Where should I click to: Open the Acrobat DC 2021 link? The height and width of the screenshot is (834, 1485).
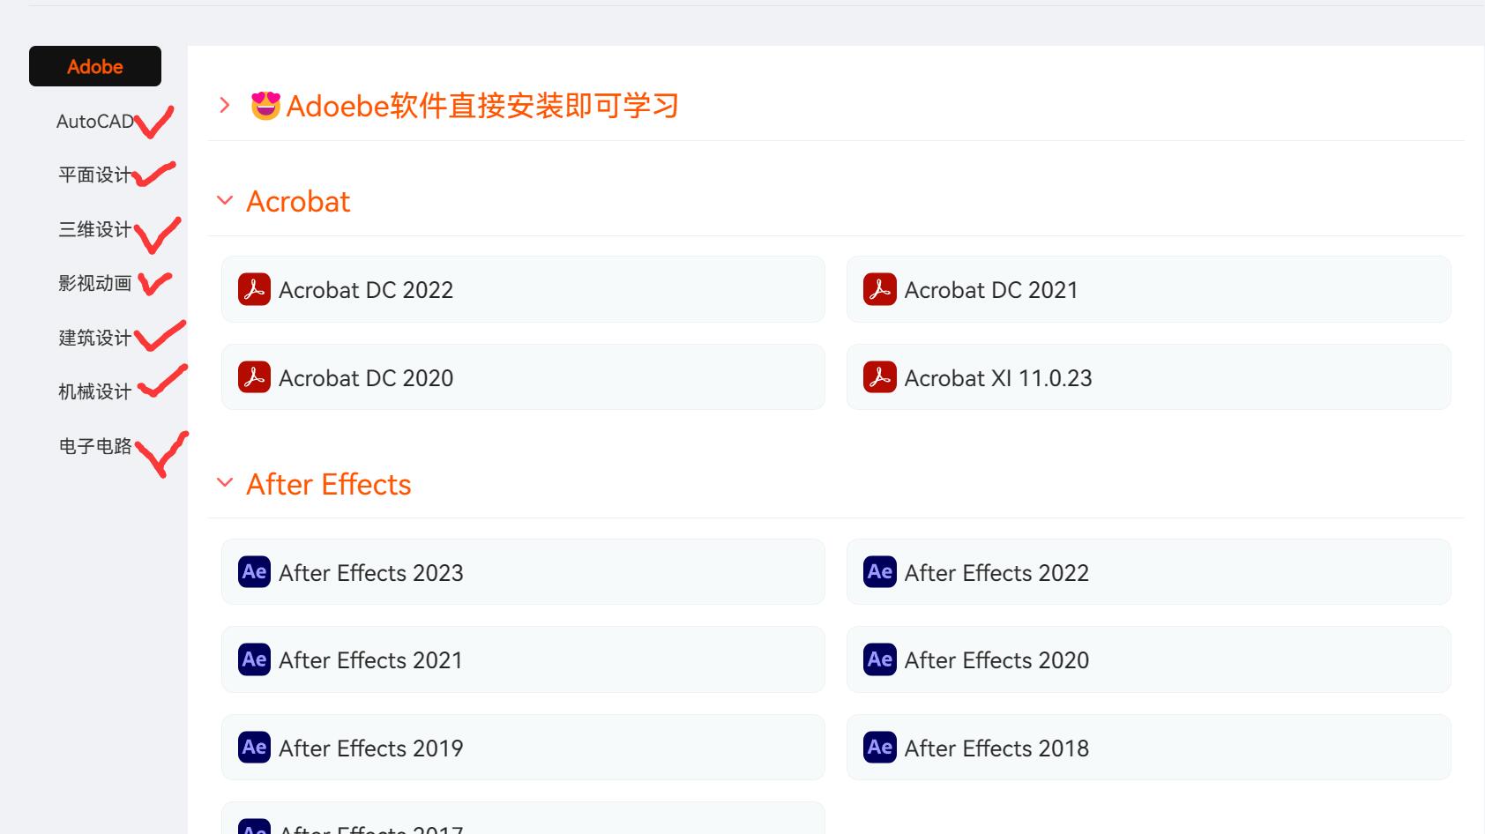click(1148, 289)
